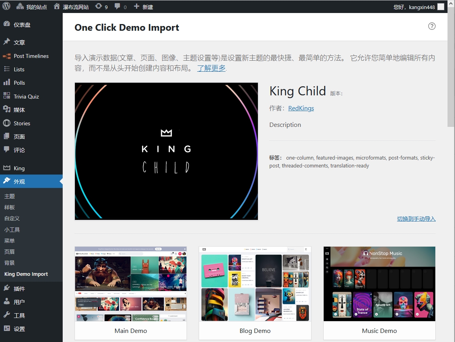Select the Music Demo thumbnail

379,284
